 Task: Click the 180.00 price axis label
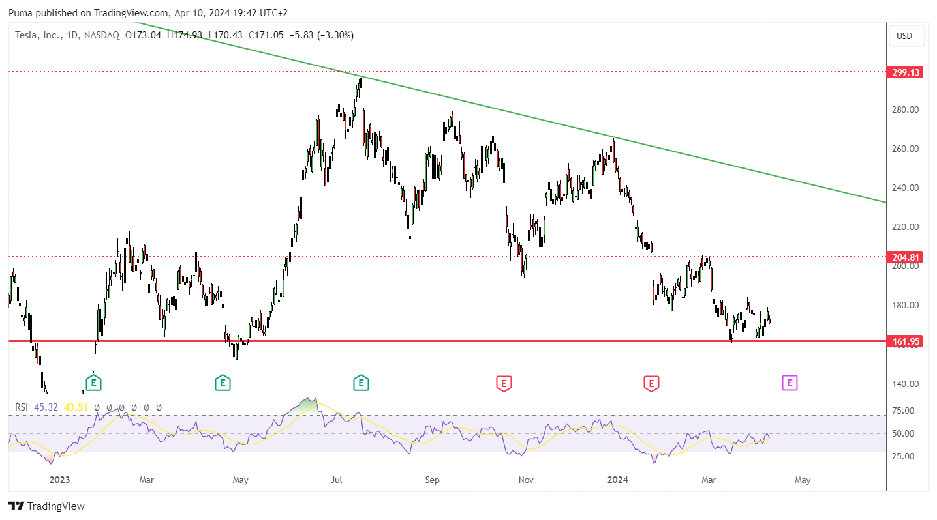click(x=906, y=305)
